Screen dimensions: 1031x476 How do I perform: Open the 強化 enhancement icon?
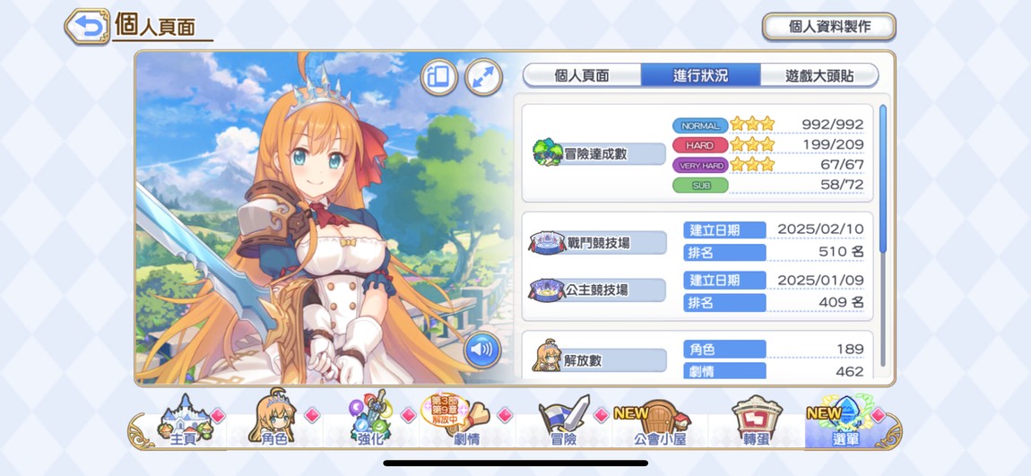370,420
